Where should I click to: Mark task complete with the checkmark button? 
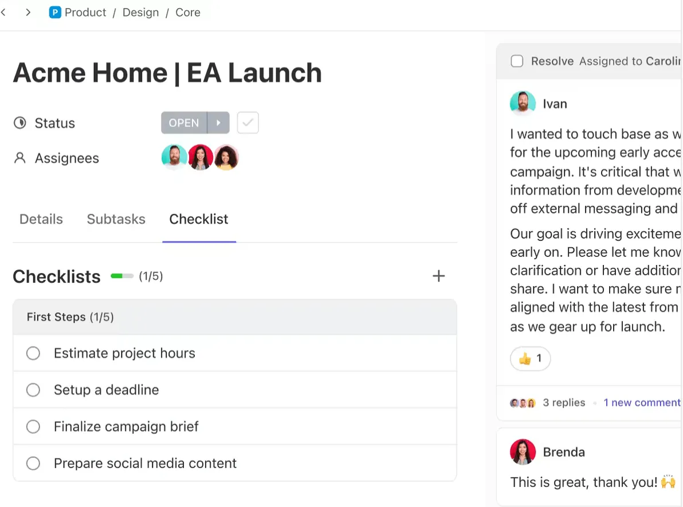(248, 123)
